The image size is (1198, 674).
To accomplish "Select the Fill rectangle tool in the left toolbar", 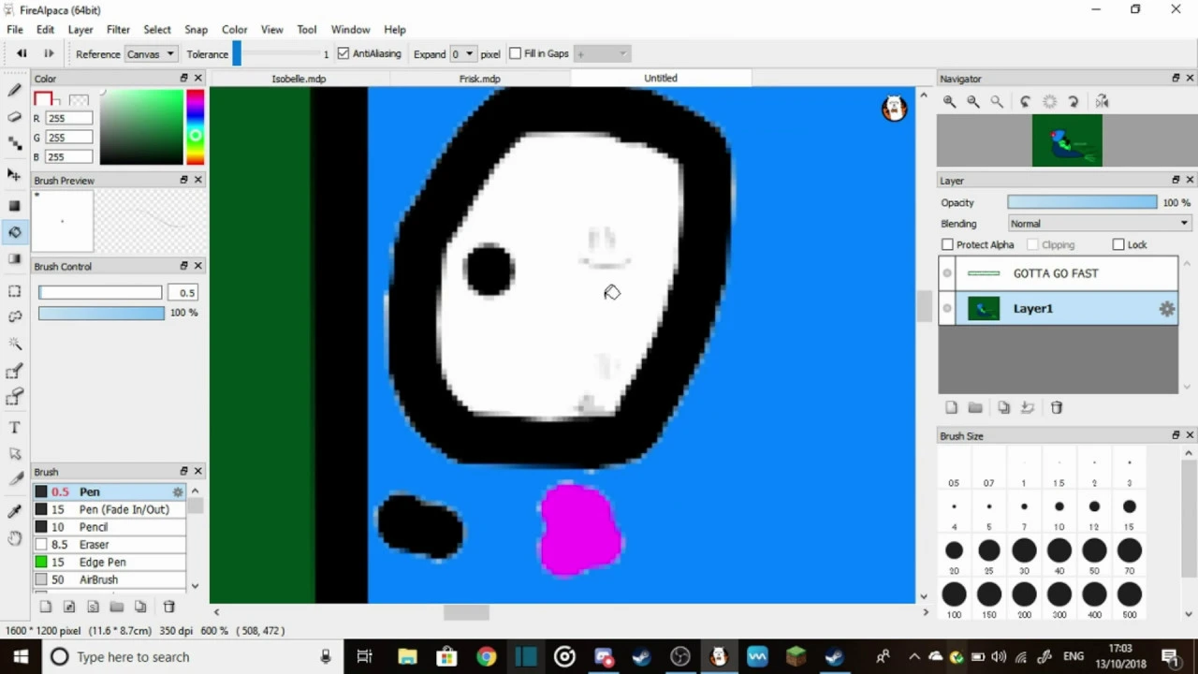I will click(x=14, y=205).
